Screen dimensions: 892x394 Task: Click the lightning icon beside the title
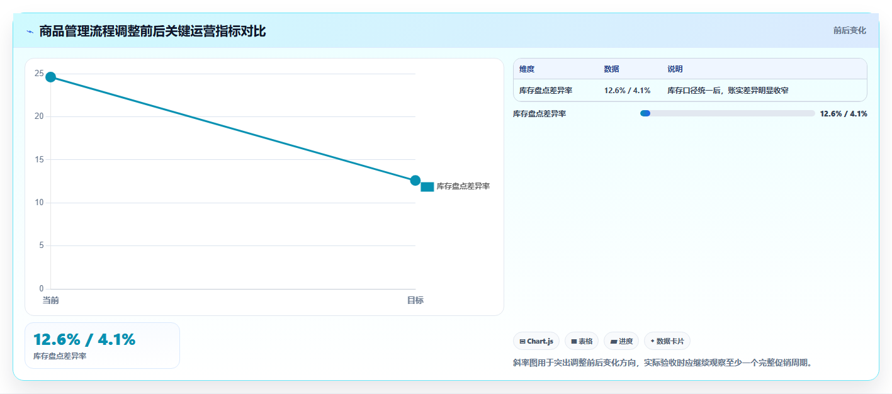(30, 31)
